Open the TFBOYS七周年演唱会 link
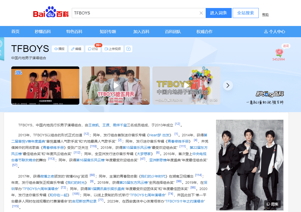 pyautogui.click(x=148, y=195)
